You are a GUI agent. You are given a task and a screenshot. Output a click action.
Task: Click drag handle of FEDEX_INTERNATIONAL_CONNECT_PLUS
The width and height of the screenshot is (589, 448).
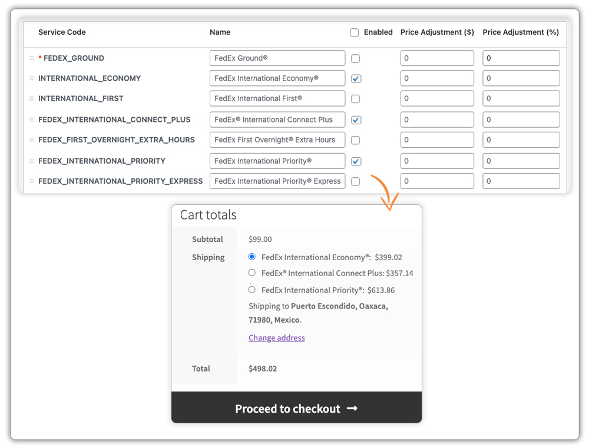[x=32, y=120]
